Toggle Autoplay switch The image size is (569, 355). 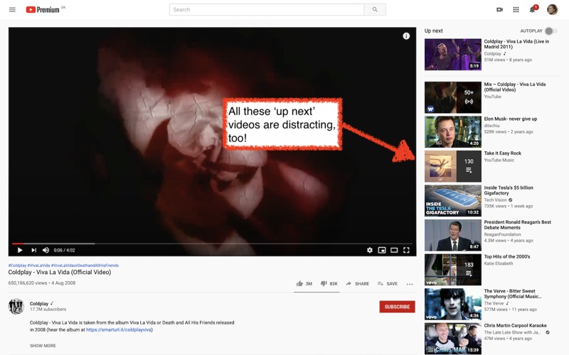coord(551,31)
